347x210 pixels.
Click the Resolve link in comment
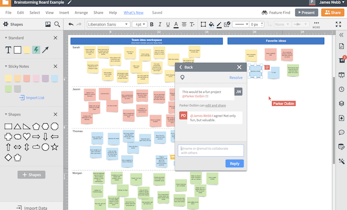[236, 78]
